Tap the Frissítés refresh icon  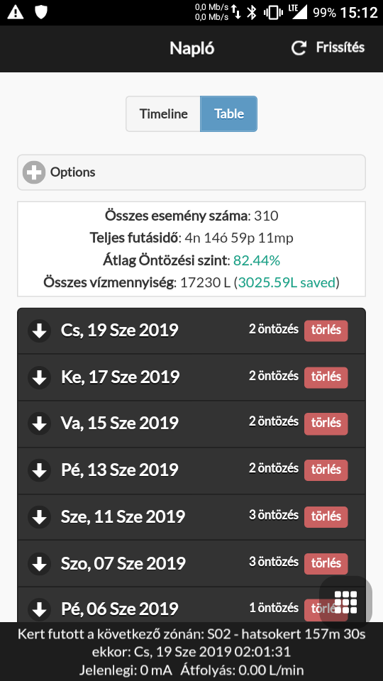click(x=299, y=48)
